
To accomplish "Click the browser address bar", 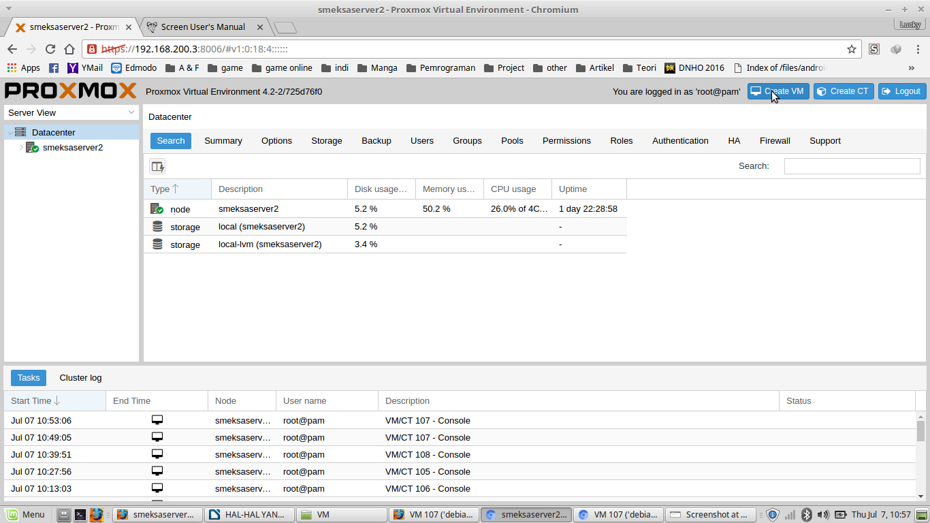I will pyautogui.click(x=470, y=49).
